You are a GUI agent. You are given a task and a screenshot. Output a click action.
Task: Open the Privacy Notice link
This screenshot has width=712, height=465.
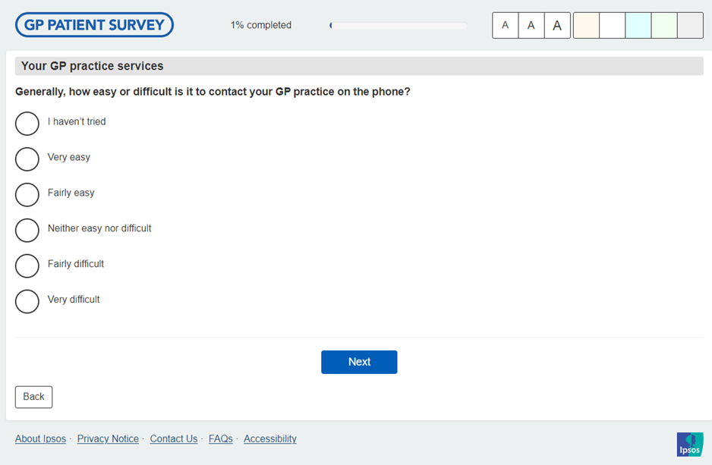click(108, 439)
